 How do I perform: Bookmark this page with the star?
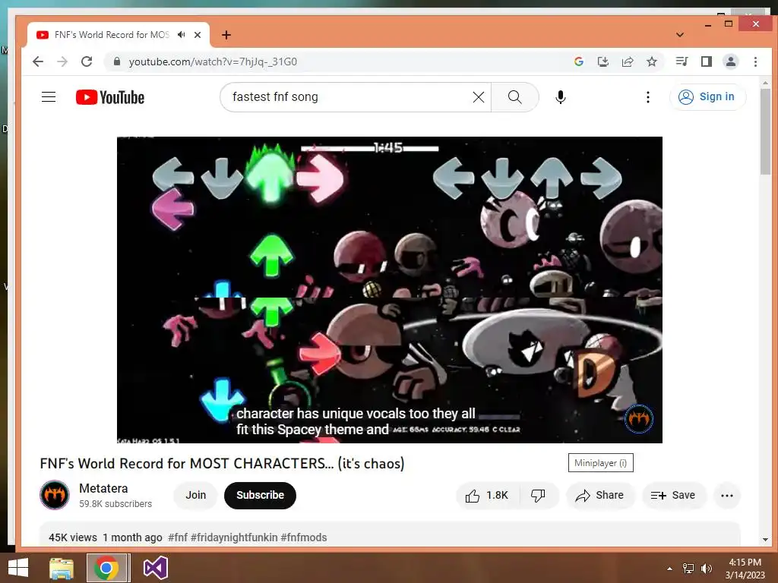(x=651, y=61)
